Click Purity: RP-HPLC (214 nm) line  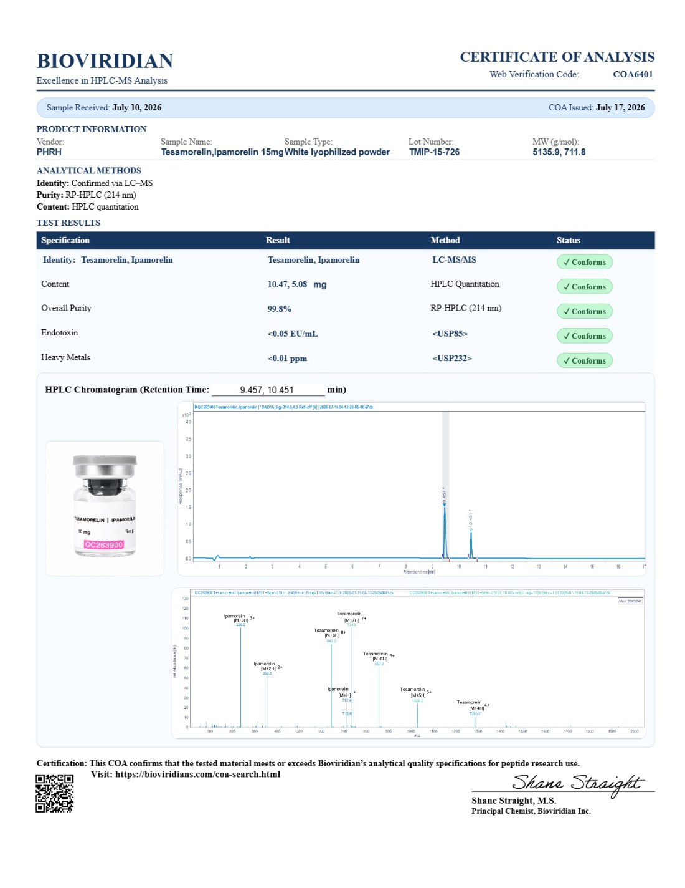click(x=87, y=195)
